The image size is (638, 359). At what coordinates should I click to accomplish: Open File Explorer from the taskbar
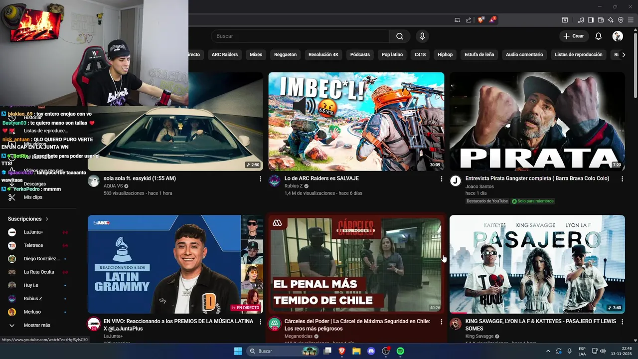tap(356, 351)
